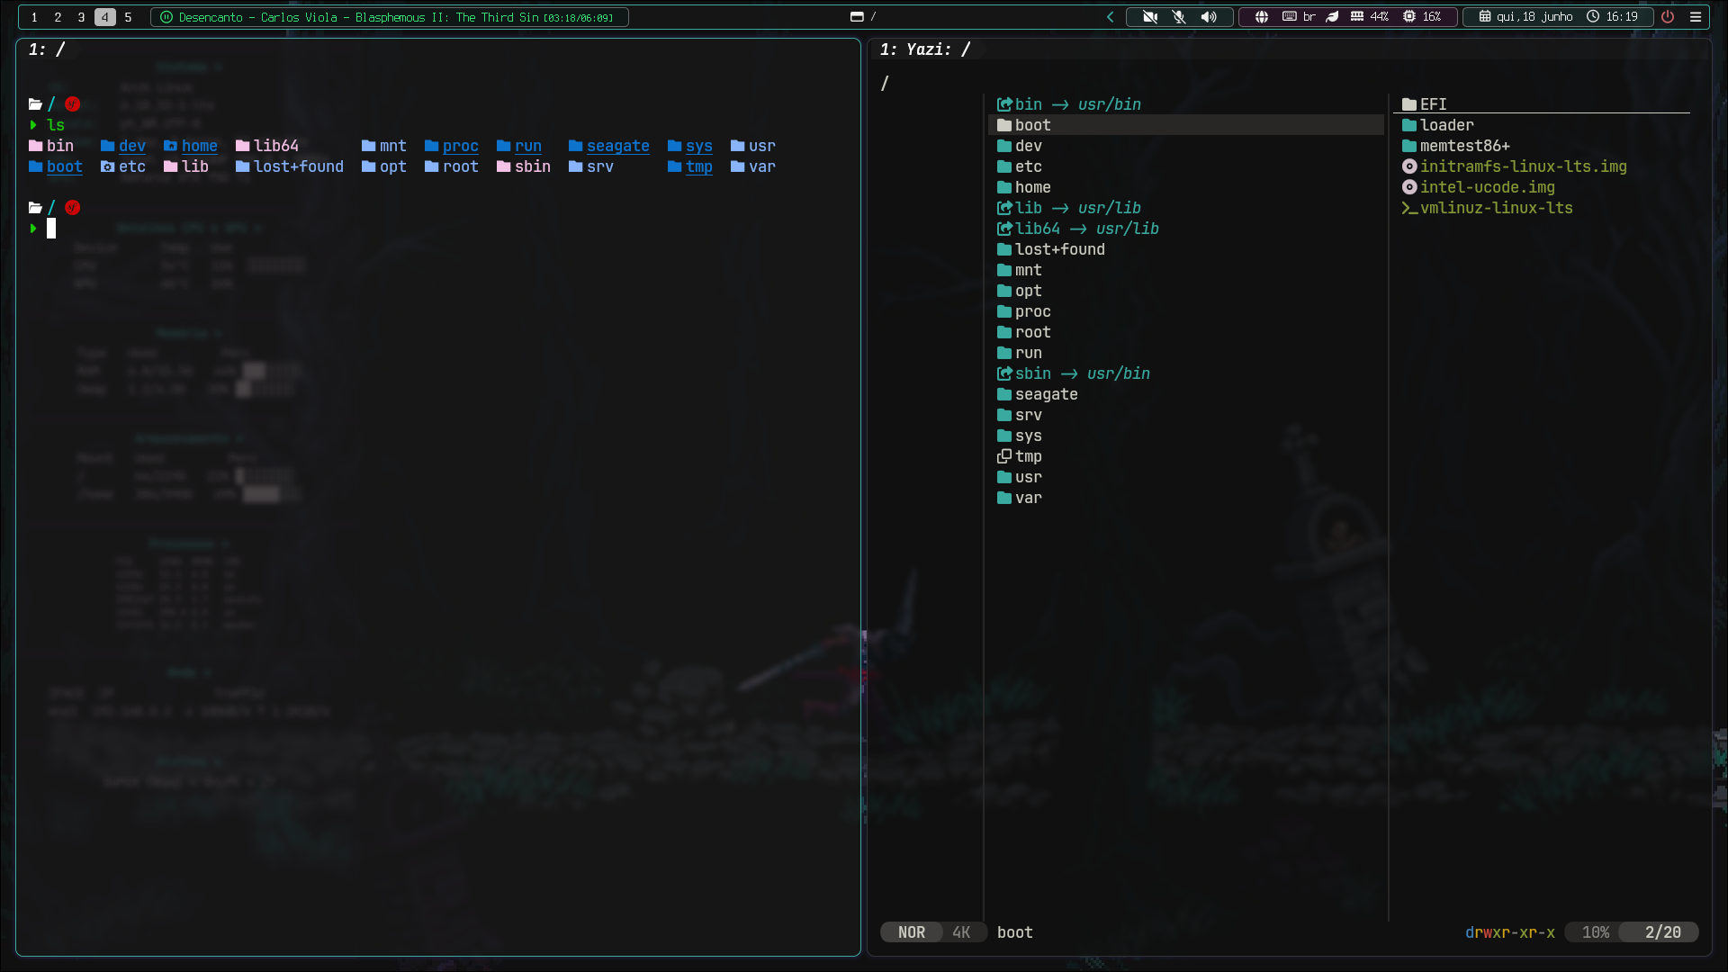Open the hamburger menu in top bar
The image size is (1728, 972).
(x=1696, y=17)
